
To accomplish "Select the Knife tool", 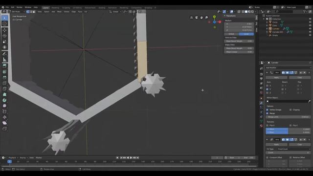I will 4,89.
